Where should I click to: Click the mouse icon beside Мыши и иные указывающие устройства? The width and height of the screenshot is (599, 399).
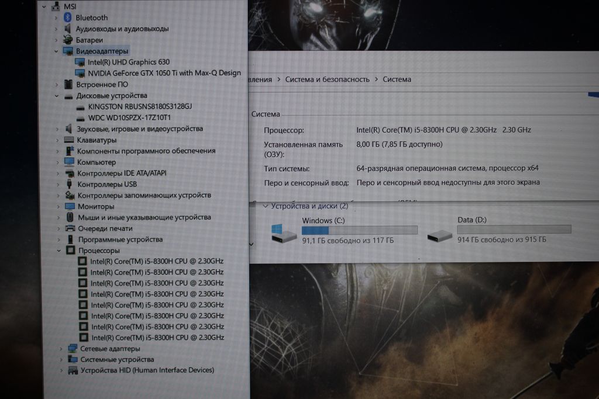70,217
